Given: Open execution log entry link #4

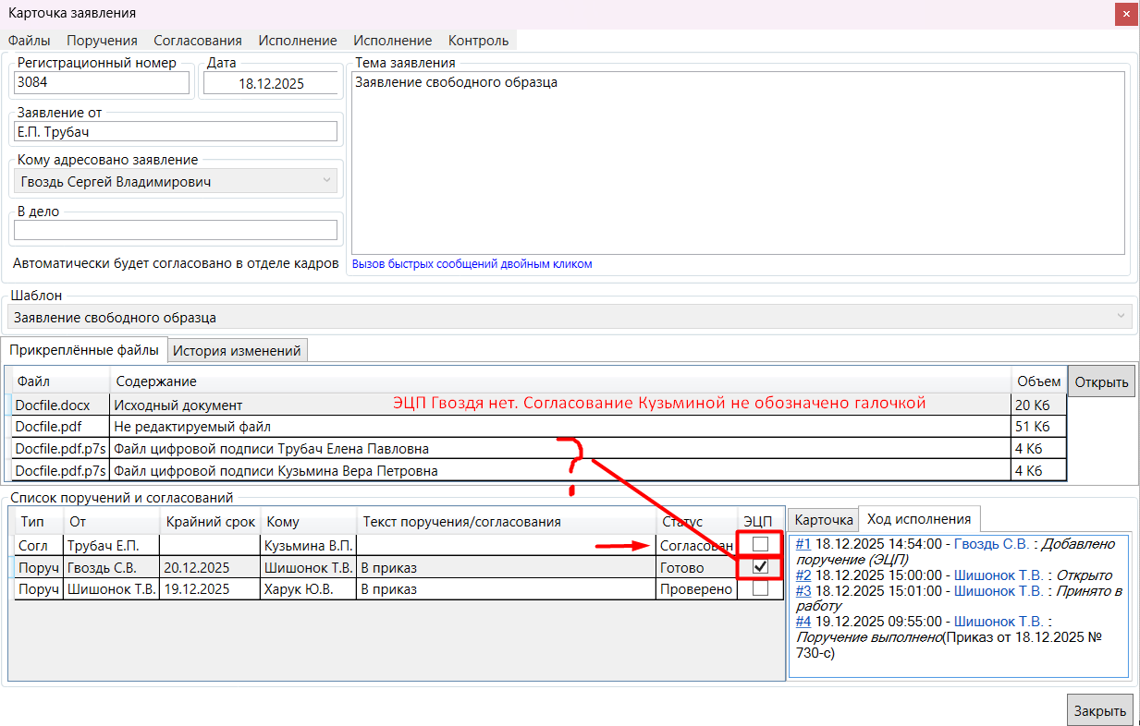Looking at the screenshot, I should [x=803, y=622].
